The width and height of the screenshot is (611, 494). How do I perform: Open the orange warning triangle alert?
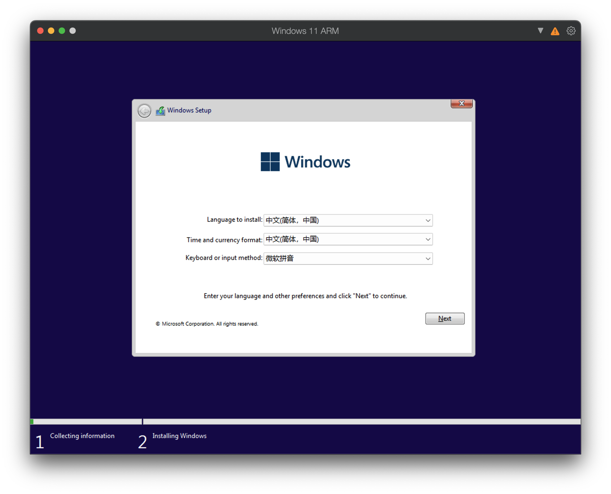(555, 31)
